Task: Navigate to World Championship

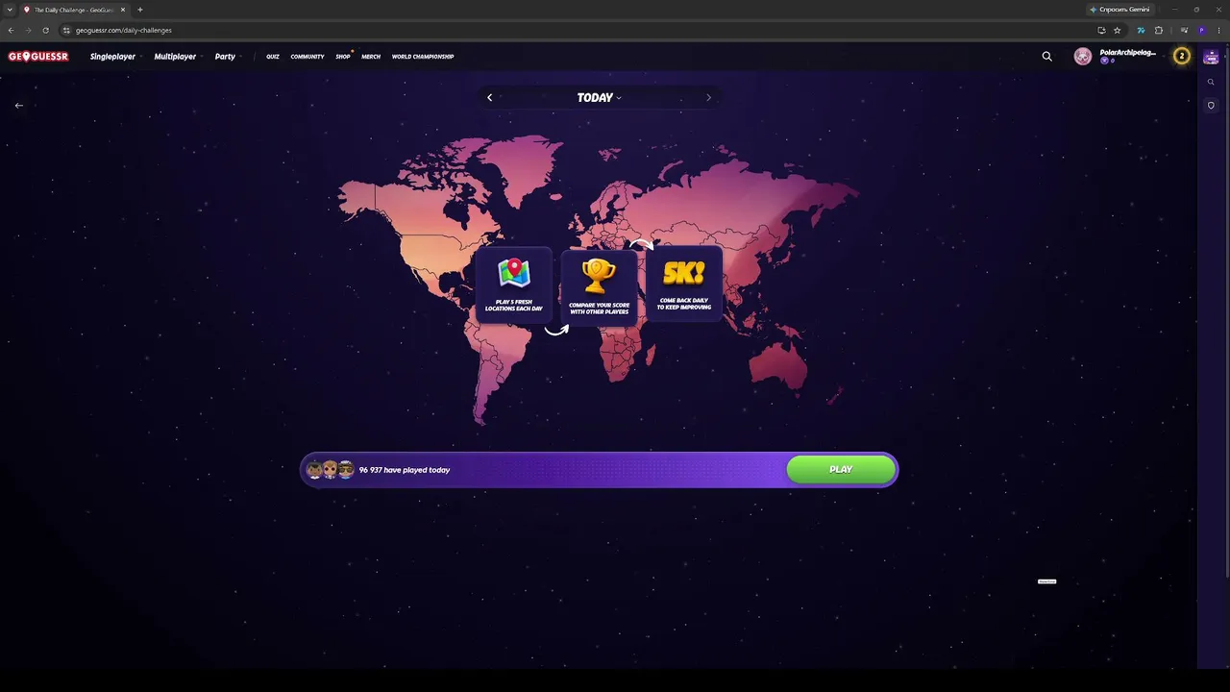Action: [x=423, y=57]
